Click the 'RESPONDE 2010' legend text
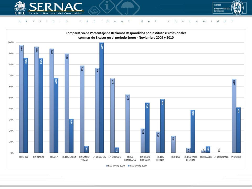Viewport: 252px width, 189px height. click(x=116, y=166)
